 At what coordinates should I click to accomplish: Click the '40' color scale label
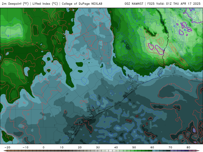116,147
